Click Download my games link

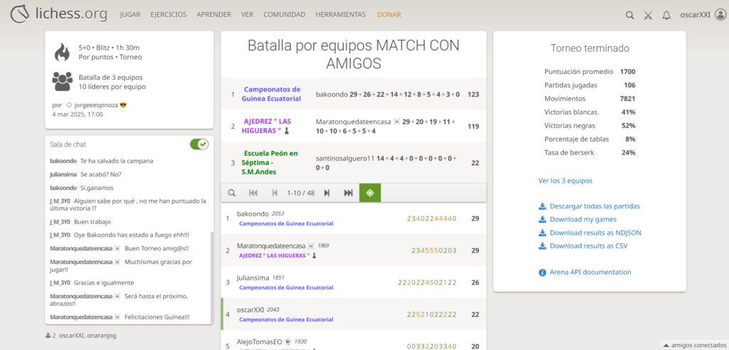tap(583, 219)
